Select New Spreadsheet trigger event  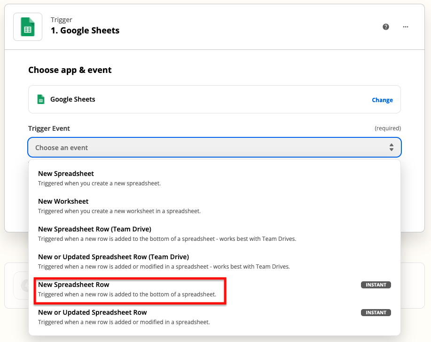tap(214, 178)
